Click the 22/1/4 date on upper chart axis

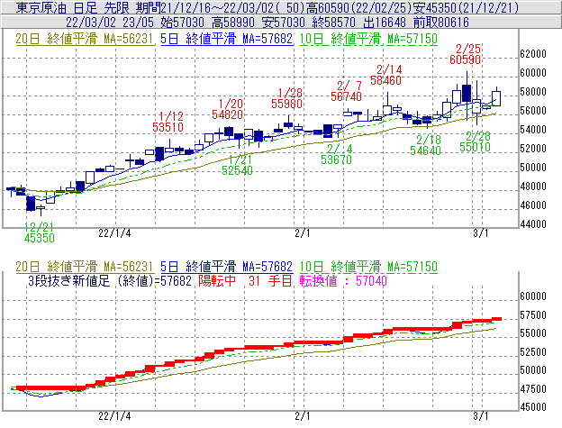[114, 233]
